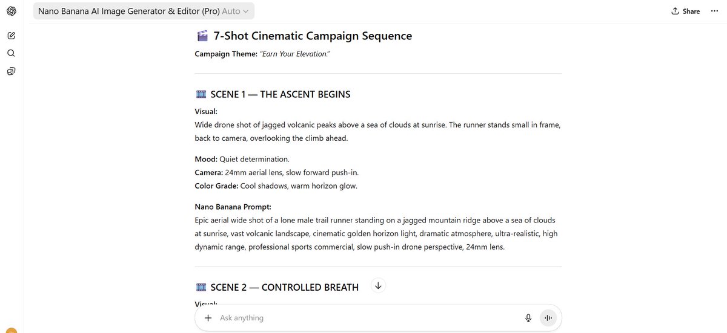Image resolution: width=727 pixels, height=333 pixels.
Task: Click the film frame icon beside SCENE 1
Action: (201, 94)
